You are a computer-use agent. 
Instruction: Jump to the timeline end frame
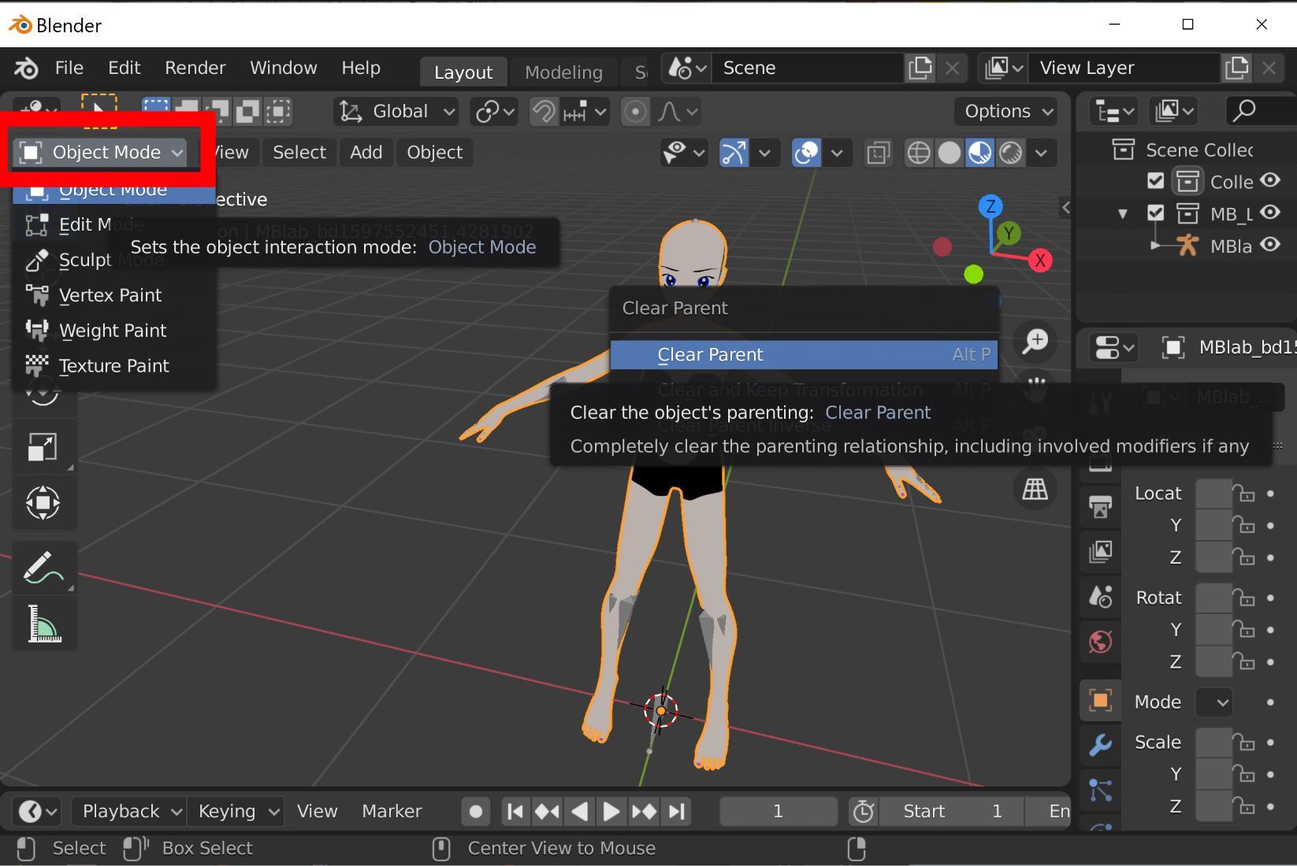point(677,811)
